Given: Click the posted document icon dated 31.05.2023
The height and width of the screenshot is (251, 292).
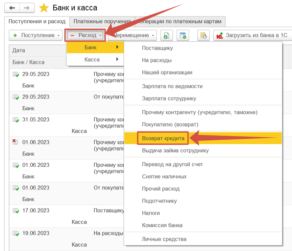Looking at the screenshot, I should pos(15,120).
